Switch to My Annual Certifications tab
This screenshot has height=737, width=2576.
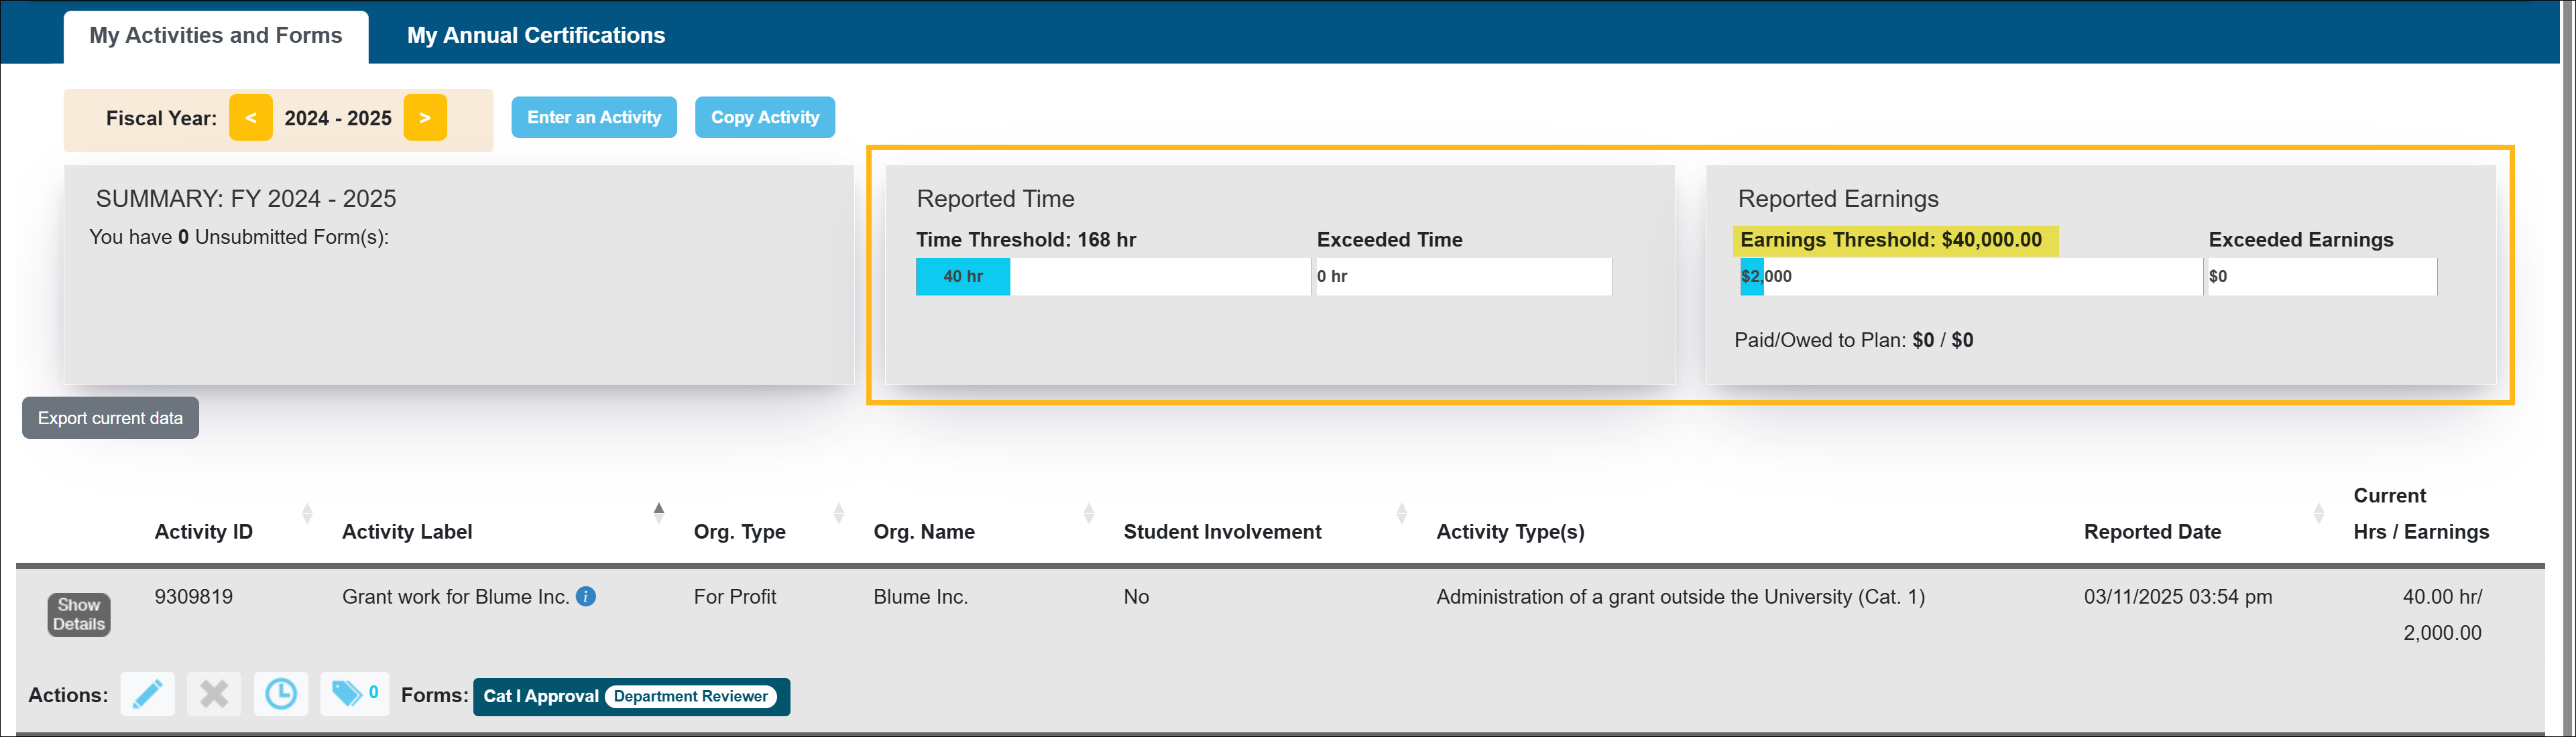click(535, 36)
